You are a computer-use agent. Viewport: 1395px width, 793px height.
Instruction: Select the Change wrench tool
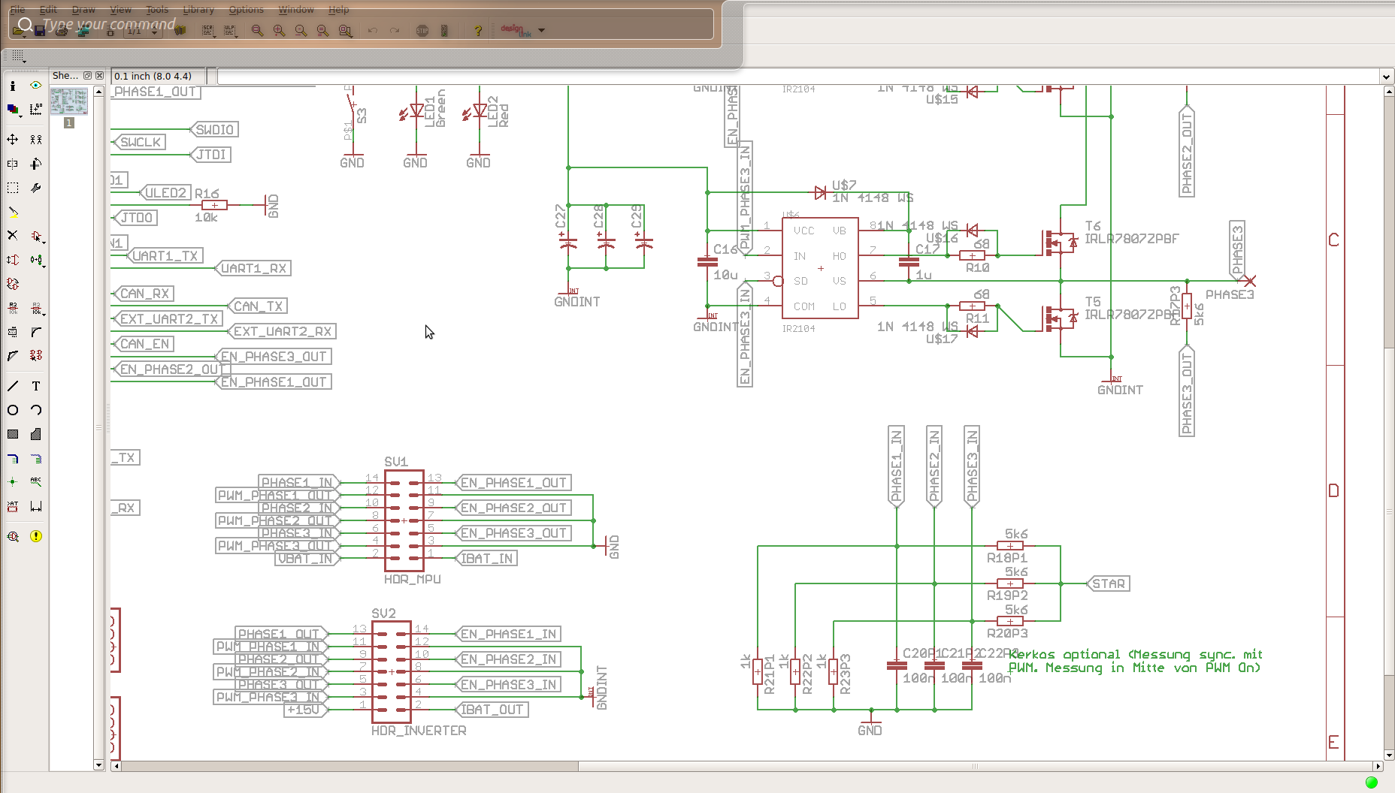[36, 188]
